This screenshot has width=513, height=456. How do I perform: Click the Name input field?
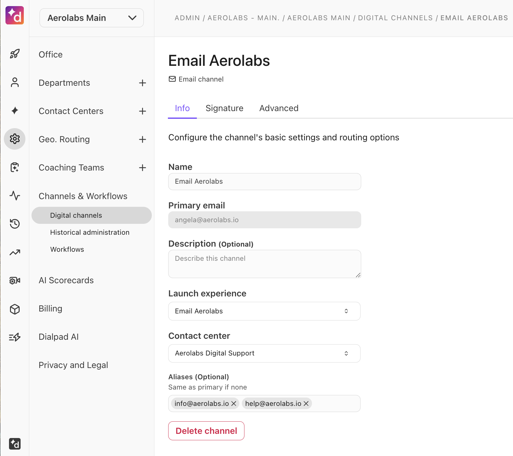265,182
